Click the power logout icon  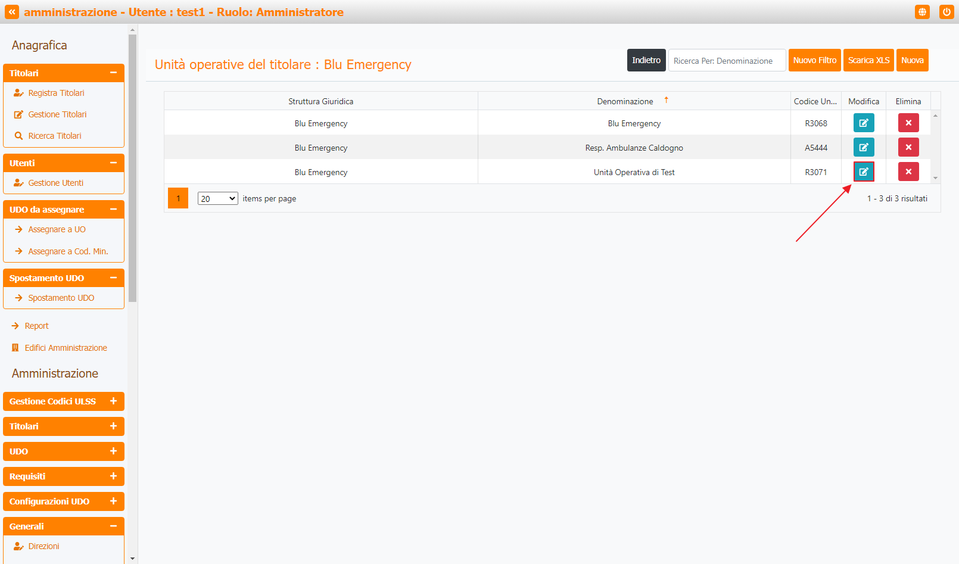[946, 12]
